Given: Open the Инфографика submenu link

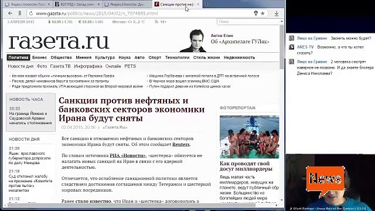Looking at the screenshot, I should click(88, 66).
